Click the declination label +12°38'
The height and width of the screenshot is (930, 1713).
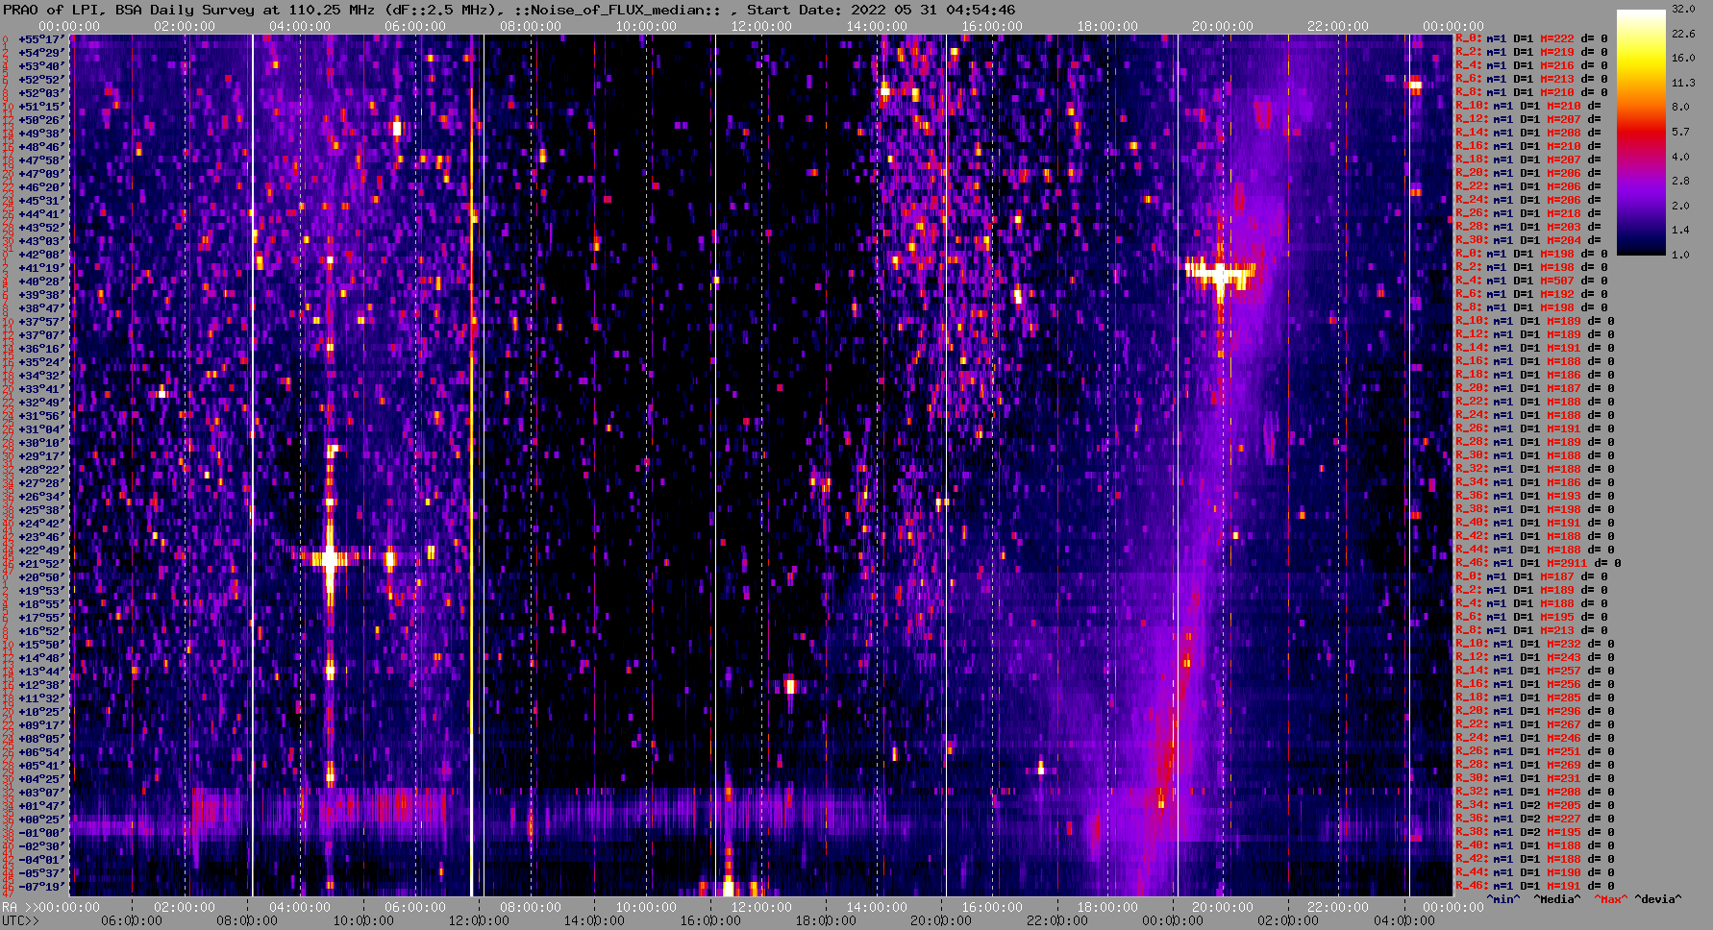point(41,685)
